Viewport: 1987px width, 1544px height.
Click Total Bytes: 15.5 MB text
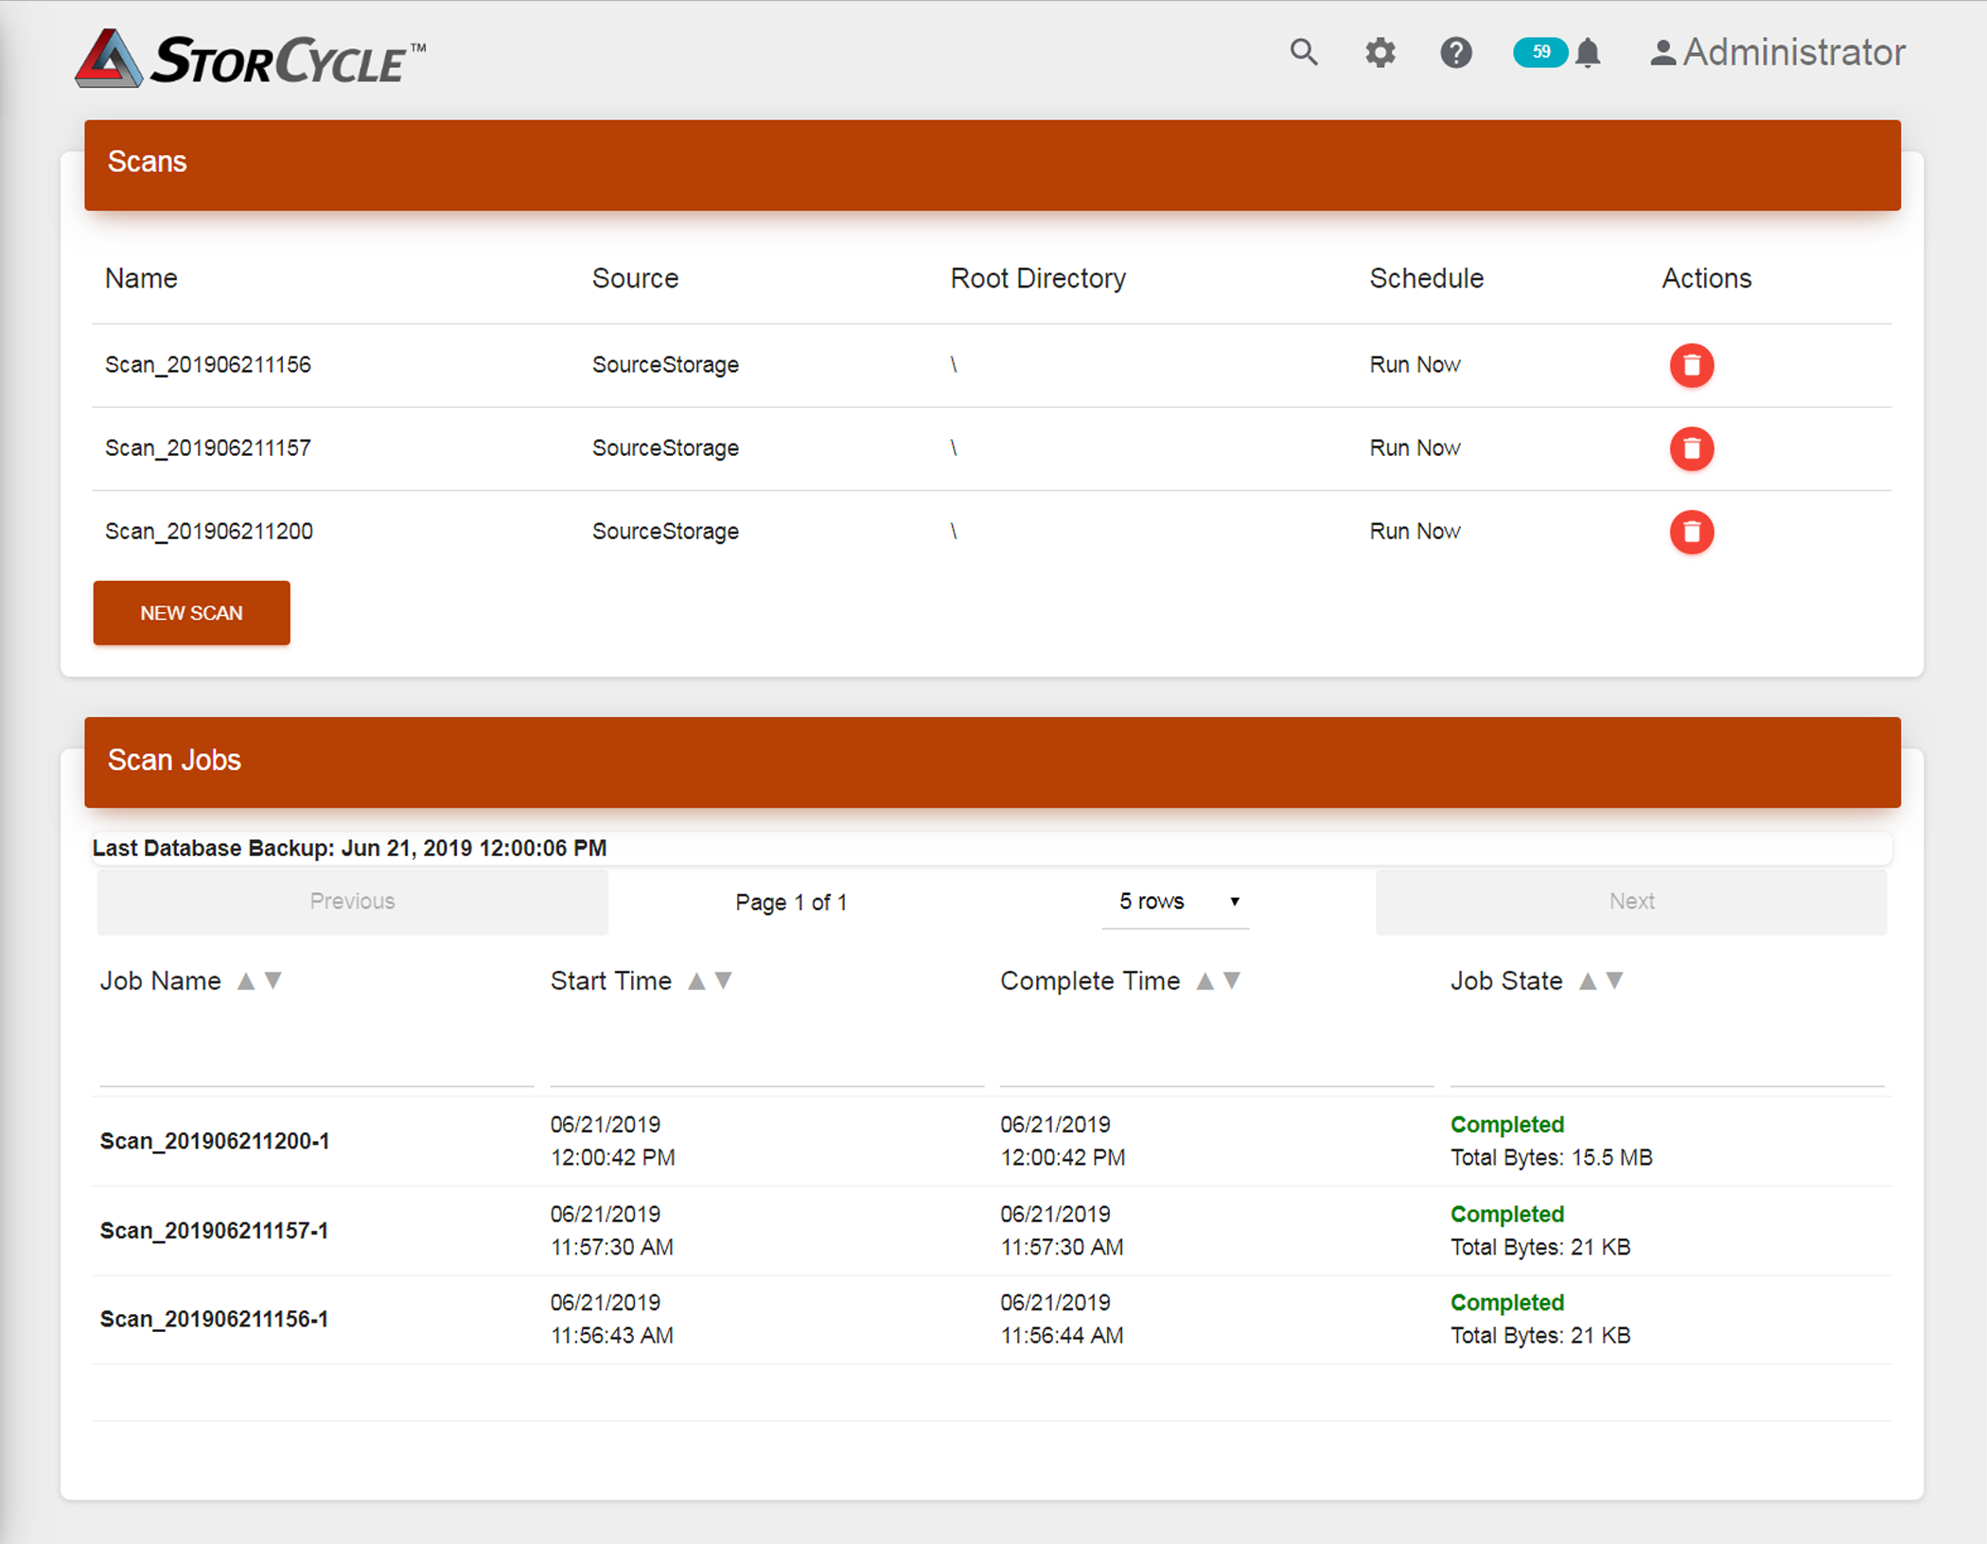(x=1552, y=1158)
